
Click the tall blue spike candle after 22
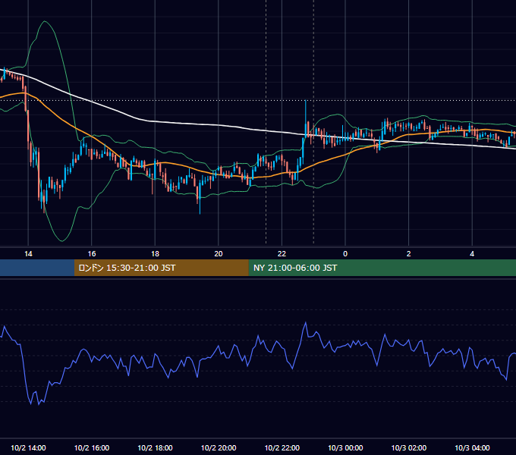point(305,119)
